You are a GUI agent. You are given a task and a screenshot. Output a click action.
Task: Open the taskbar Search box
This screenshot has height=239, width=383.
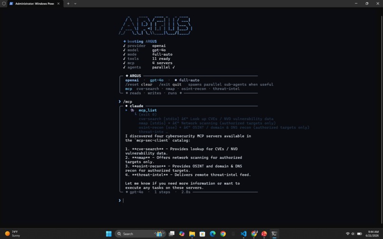[140, 234]
